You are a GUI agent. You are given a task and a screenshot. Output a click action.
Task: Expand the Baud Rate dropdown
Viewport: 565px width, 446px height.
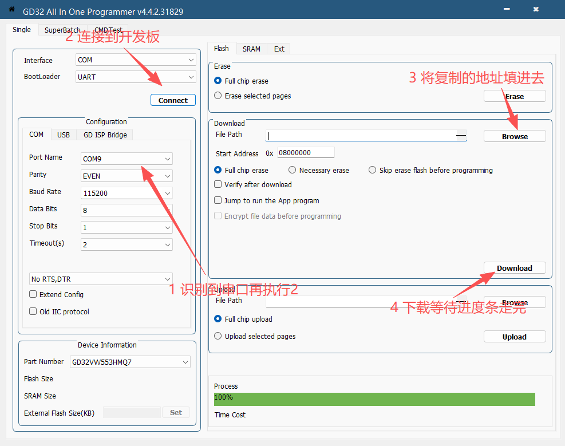pos(127,193)
